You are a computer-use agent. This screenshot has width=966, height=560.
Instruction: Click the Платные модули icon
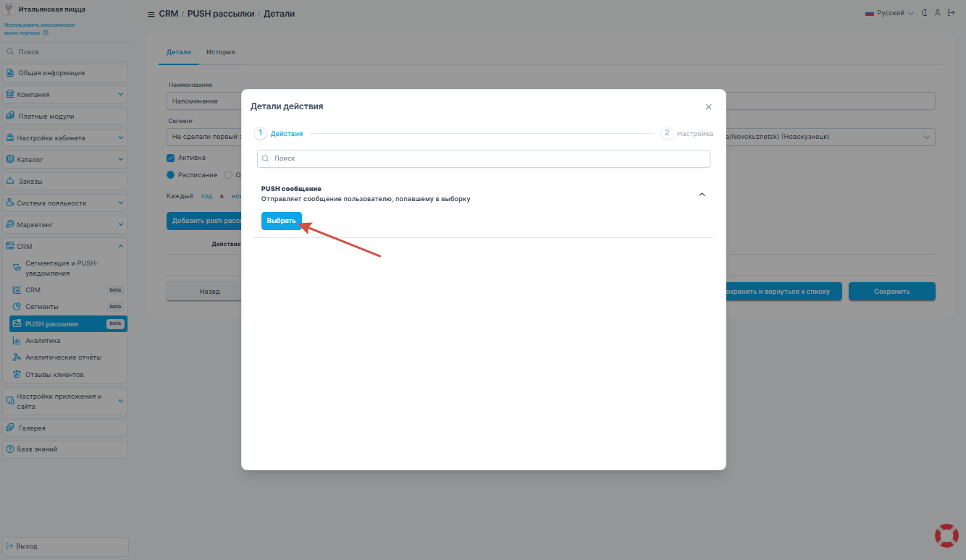(11, 116)
